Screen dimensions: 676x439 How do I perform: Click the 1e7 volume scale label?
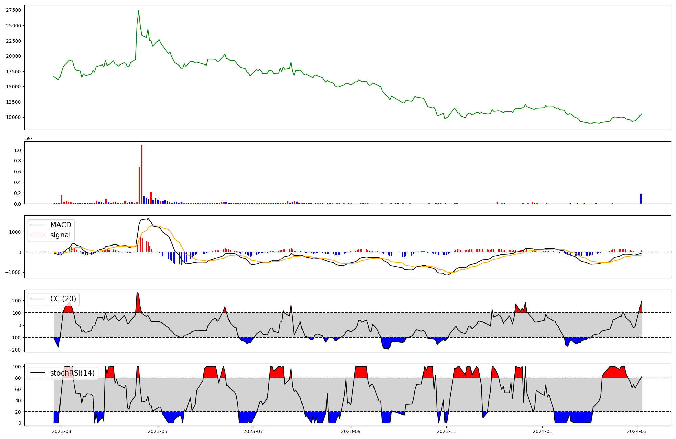point(28,138)
